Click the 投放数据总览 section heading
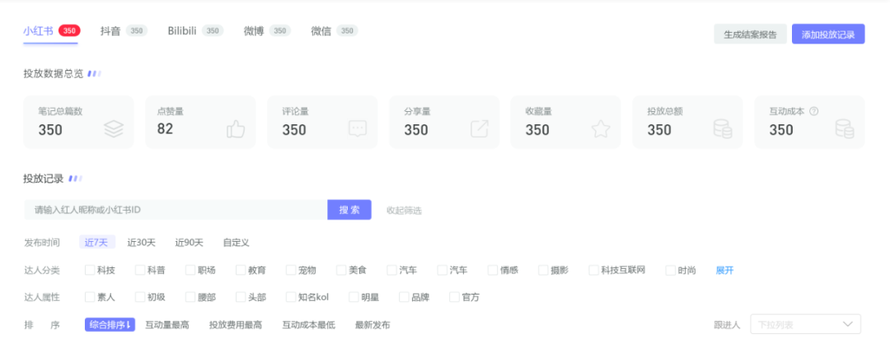 (54, 74)
